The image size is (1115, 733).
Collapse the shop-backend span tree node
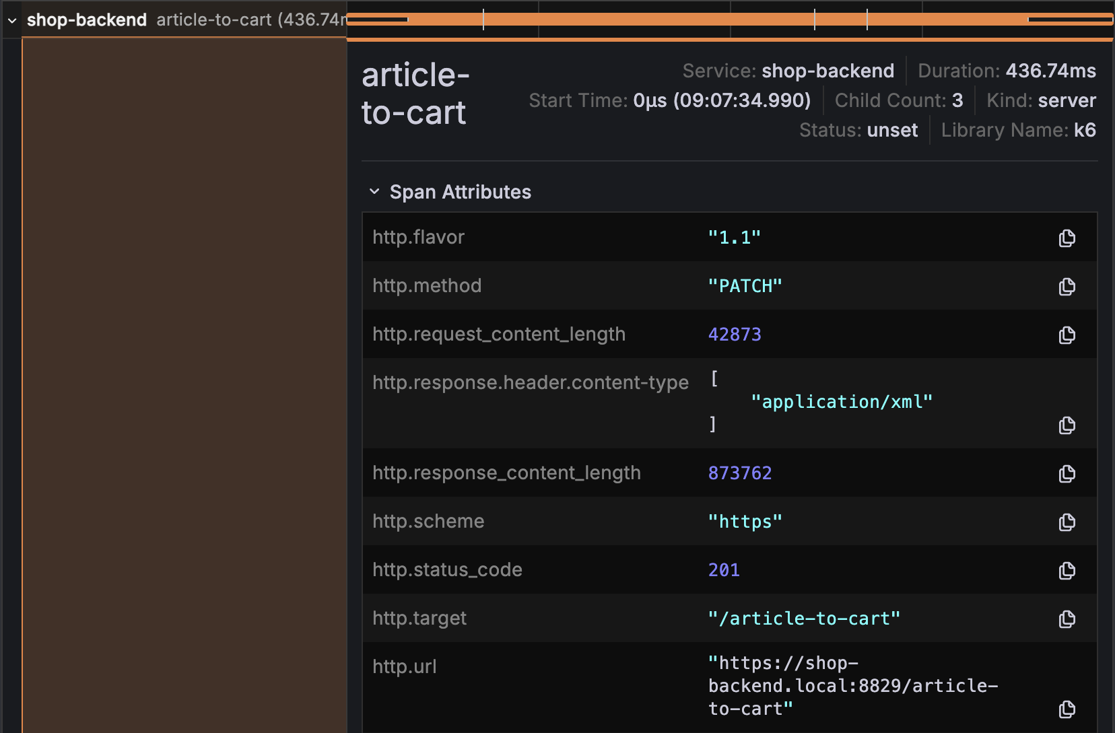coord(11,20)
